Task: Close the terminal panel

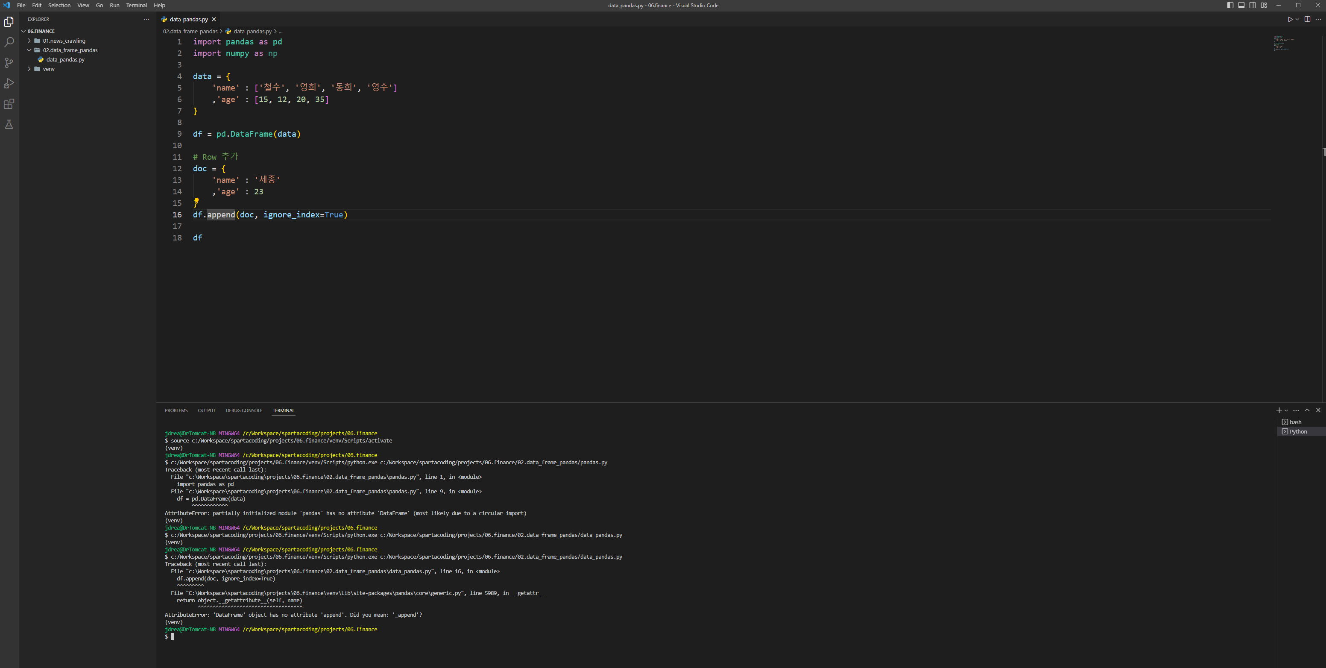Action: (1318, 410)
